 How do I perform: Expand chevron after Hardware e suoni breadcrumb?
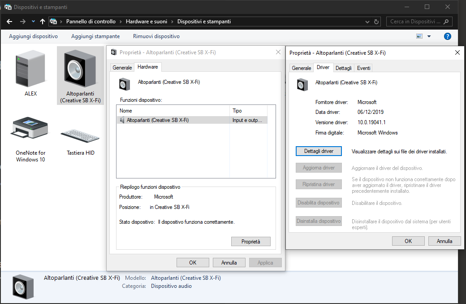(172, 22)
